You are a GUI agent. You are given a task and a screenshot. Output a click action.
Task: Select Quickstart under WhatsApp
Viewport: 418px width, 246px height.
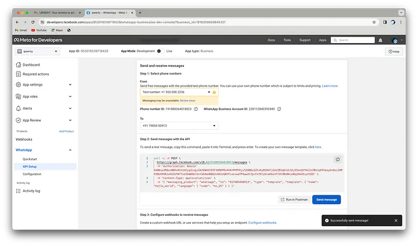(30, 159)
